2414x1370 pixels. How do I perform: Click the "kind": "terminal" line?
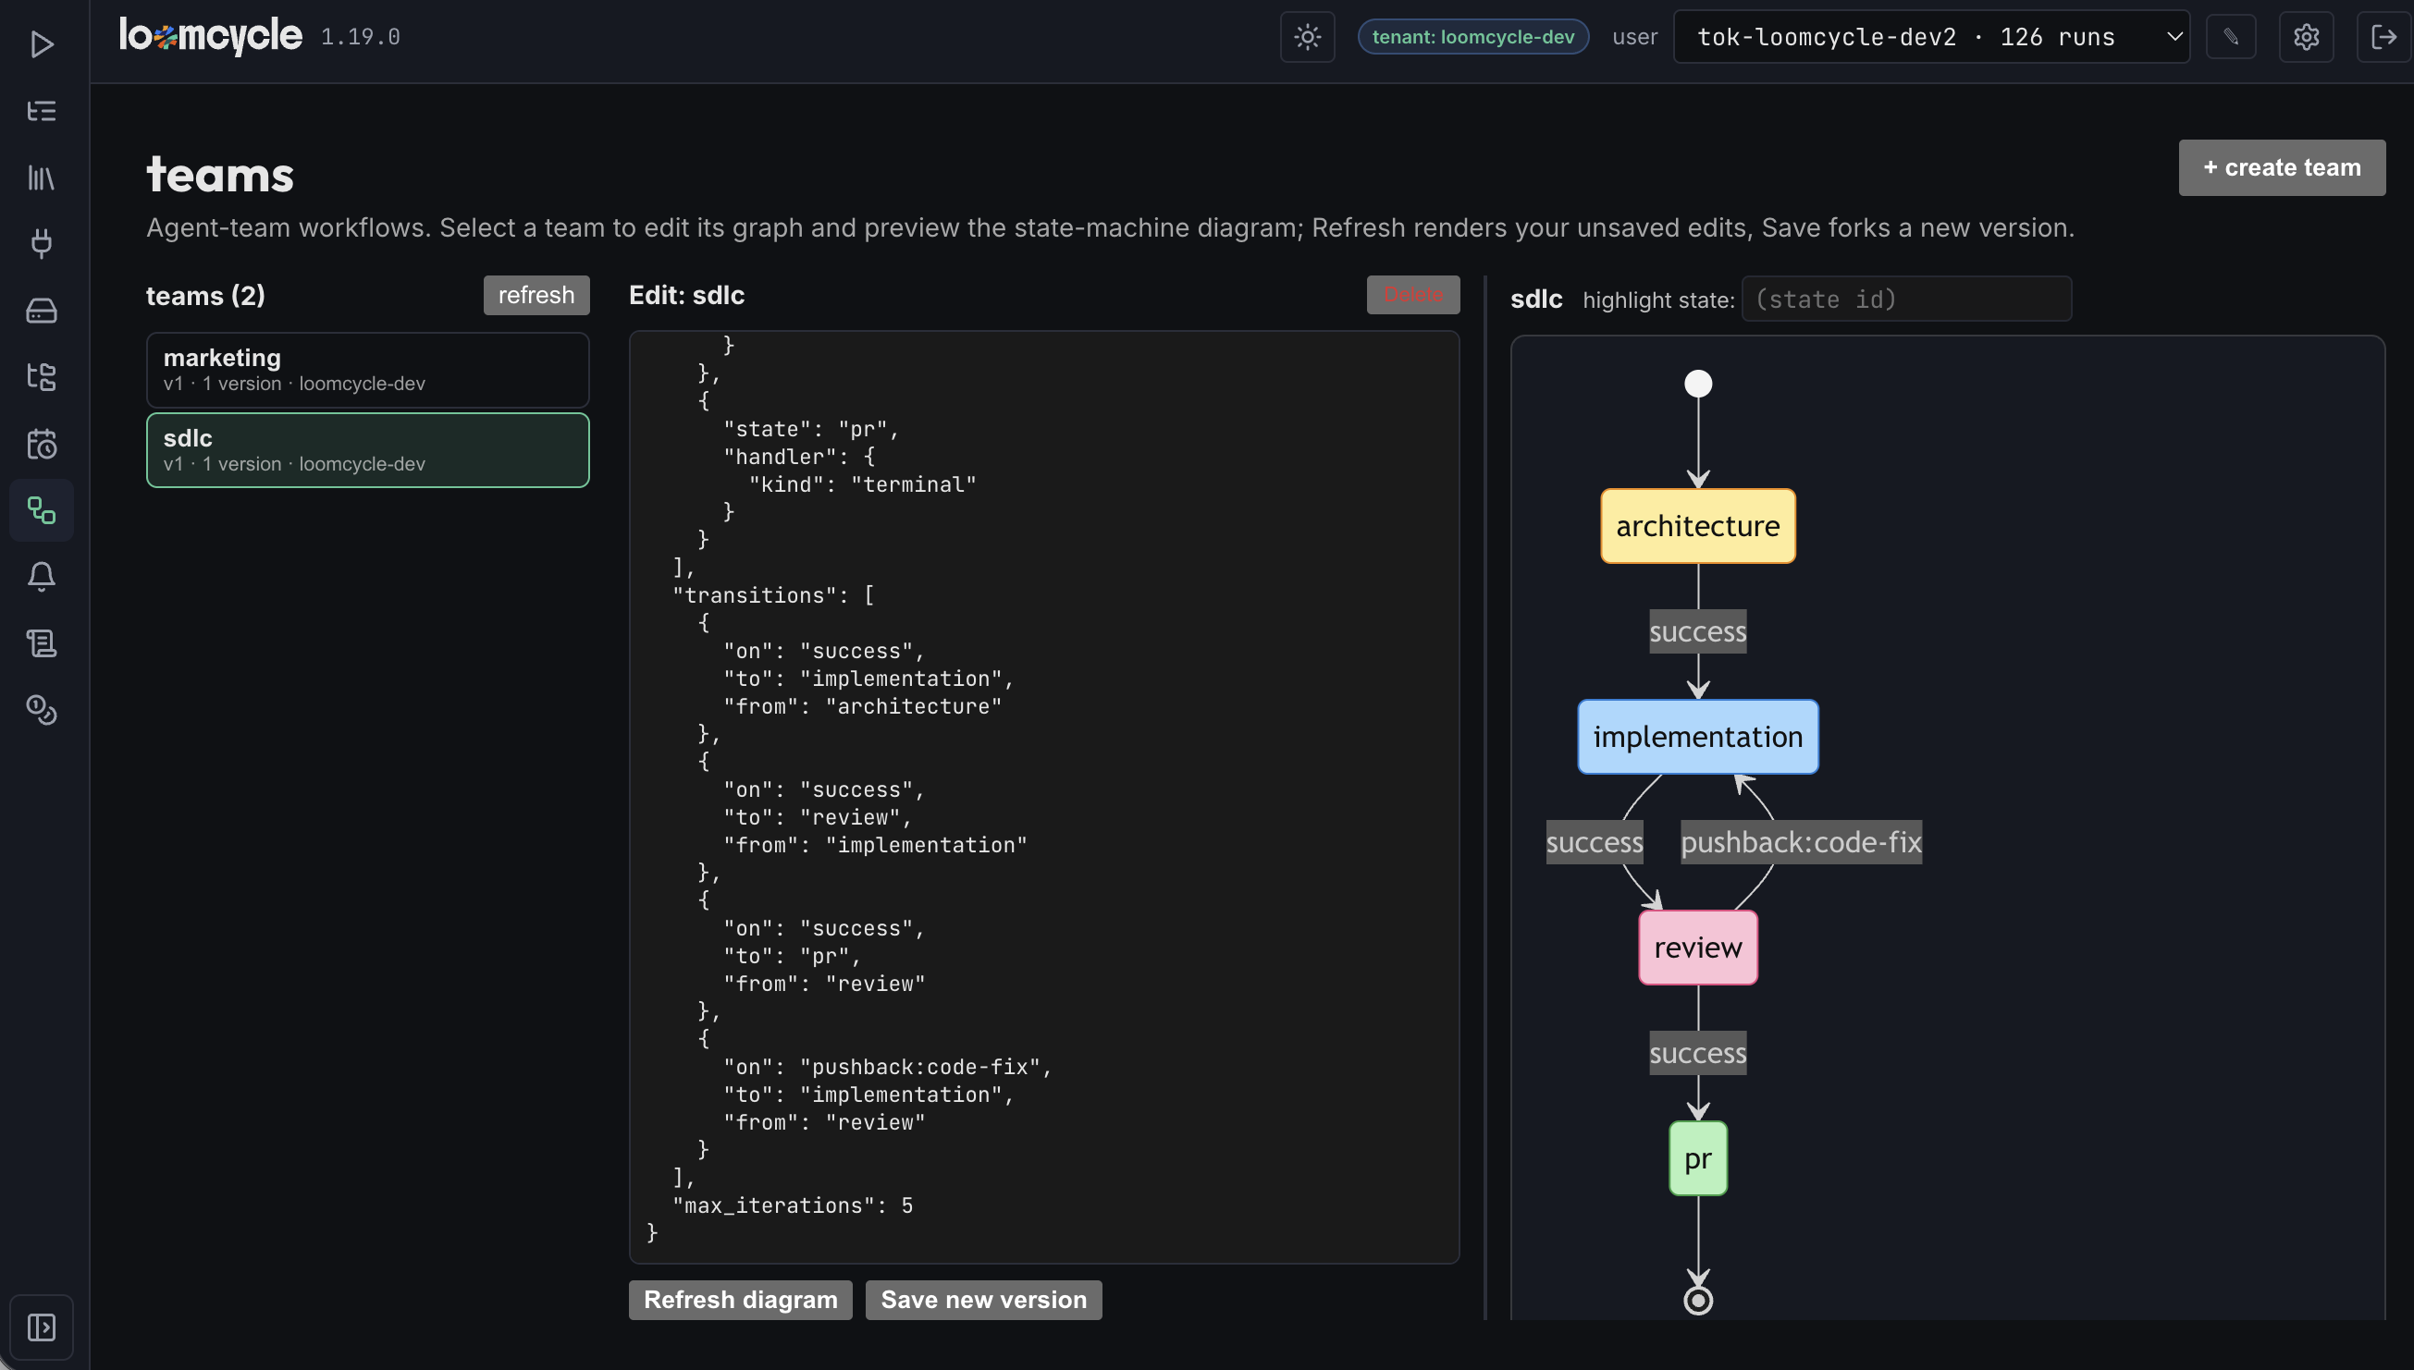[x=862, y=484]
